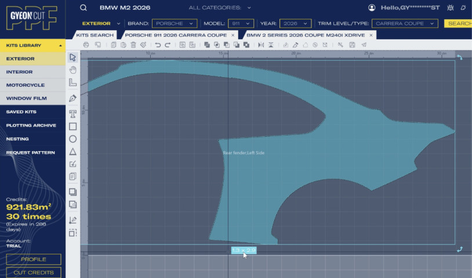
Task: Click the redo arrow
Action: pyautogui.click(x=168, y=45)
